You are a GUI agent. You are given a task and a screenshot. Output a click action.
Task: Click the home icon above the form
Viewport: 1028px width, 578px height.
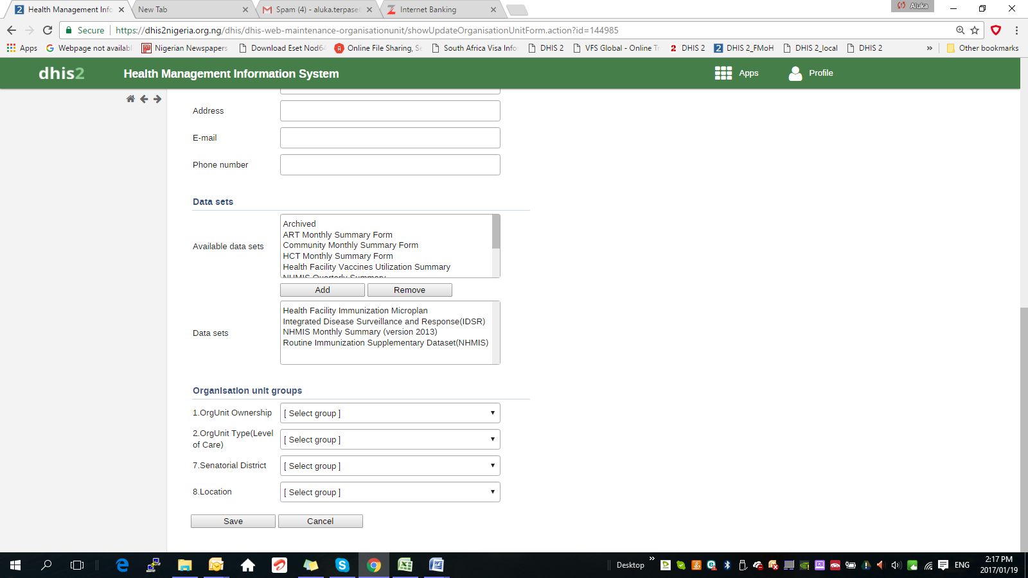[x=130, y=99]
